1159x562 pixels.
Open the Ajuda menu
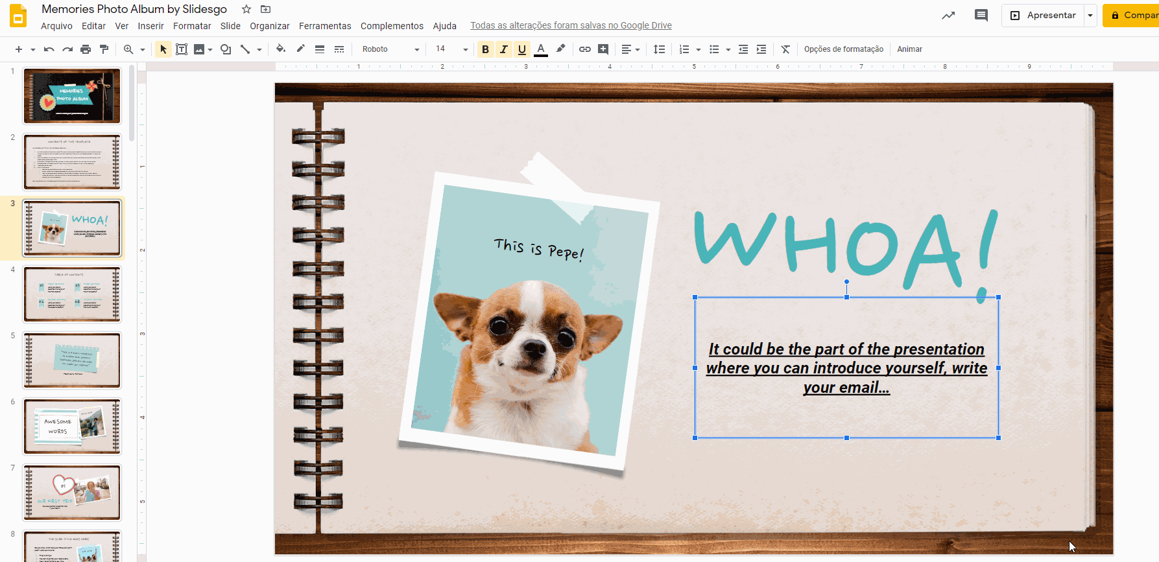445,26
